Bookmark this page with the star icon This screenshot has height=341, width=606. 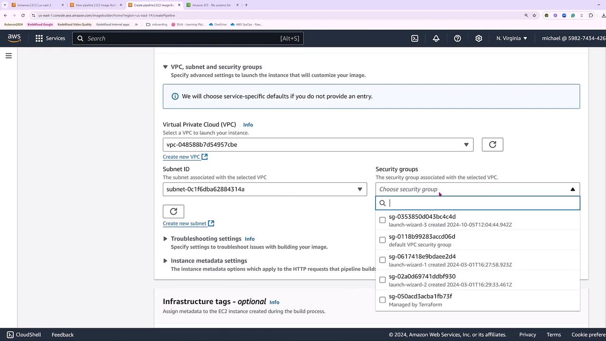click(535, 15)
